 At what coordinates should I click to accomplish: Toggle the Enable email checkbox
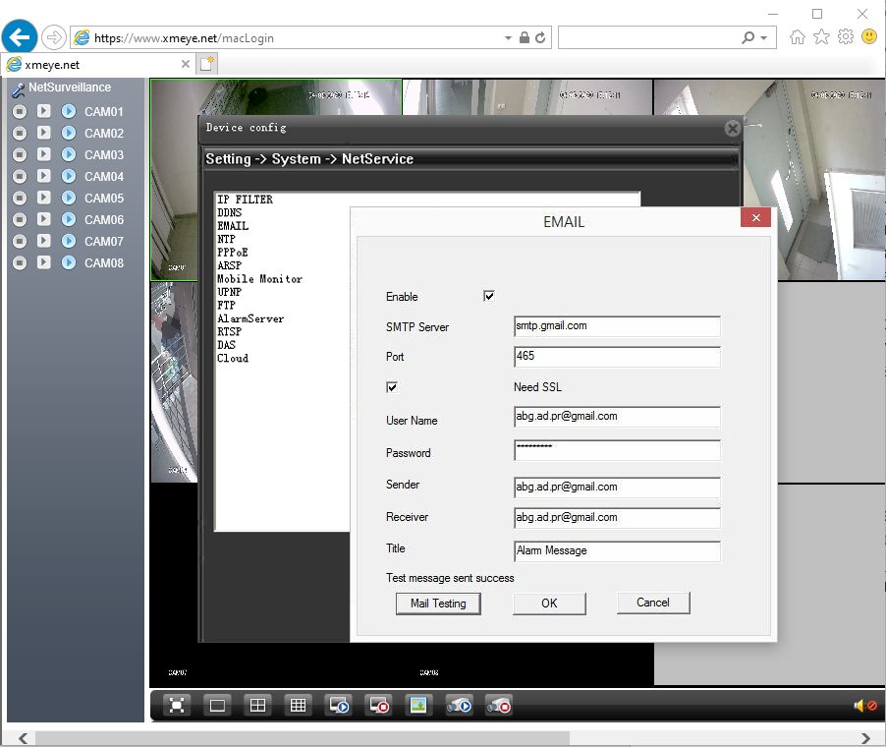489,296
